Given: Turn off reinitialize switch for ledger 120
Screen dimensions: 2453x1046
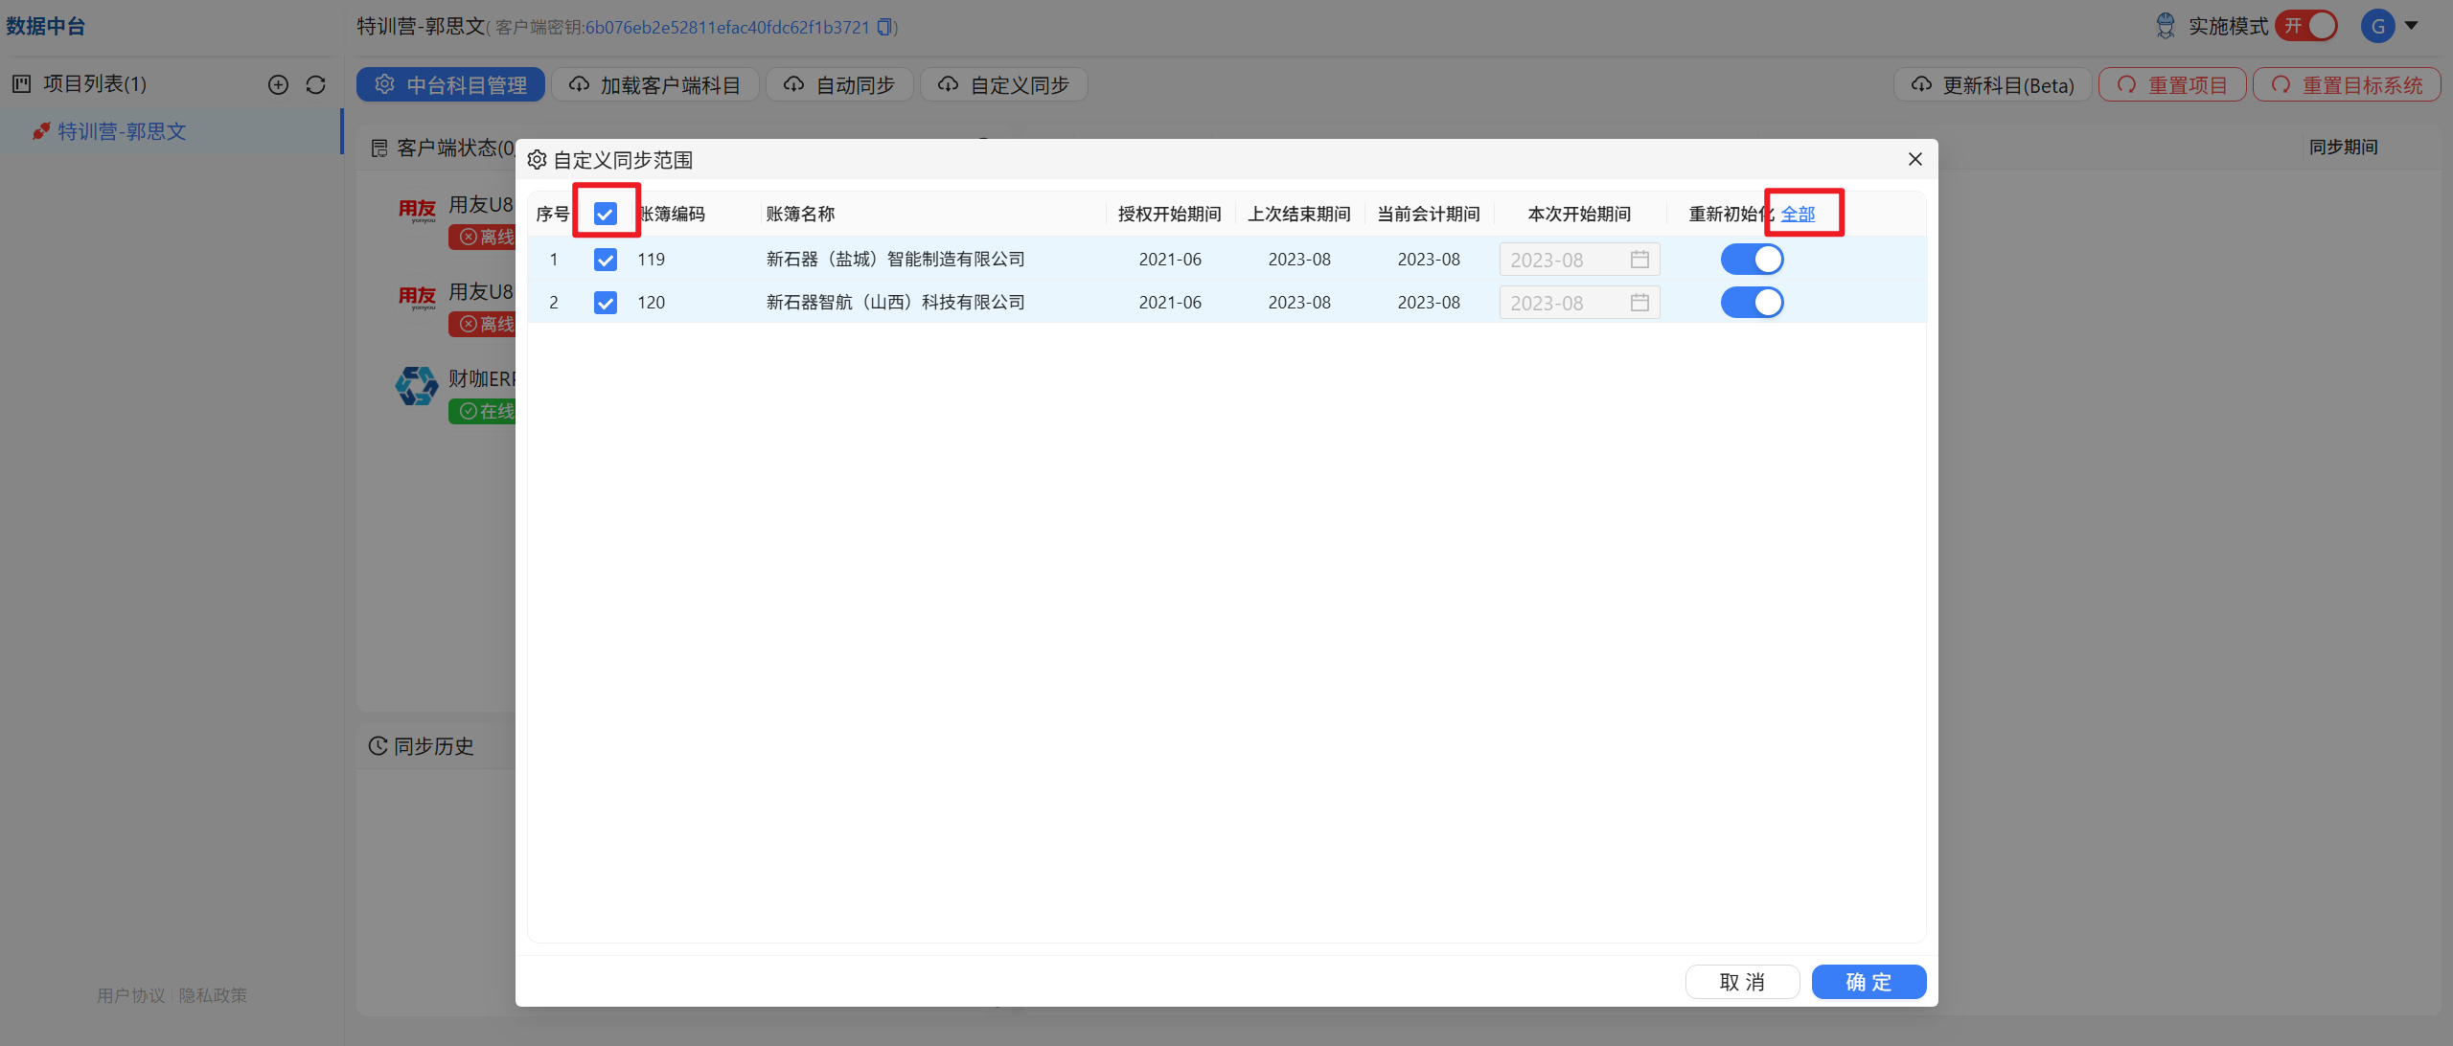Looking at the screenshot, I should pos(1752,303).
